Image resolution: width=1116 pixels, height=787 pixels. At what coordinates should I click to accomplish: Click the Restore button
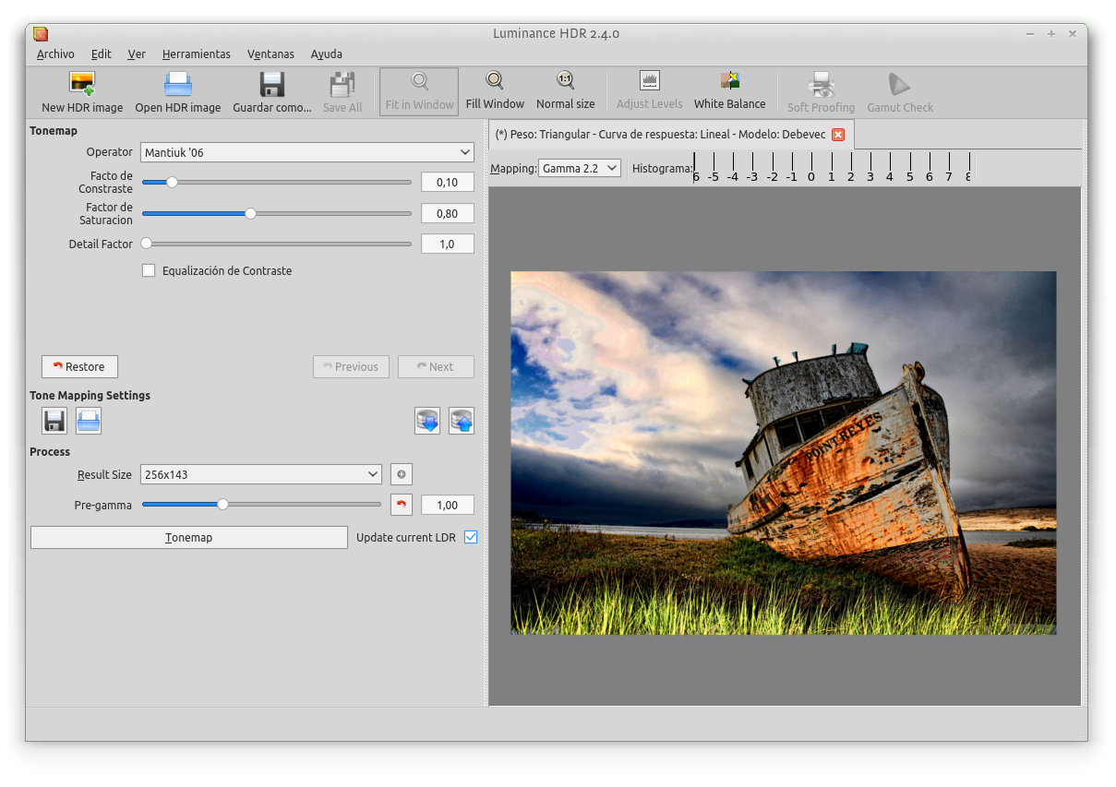pyautogui.click(x=79, y=366)
